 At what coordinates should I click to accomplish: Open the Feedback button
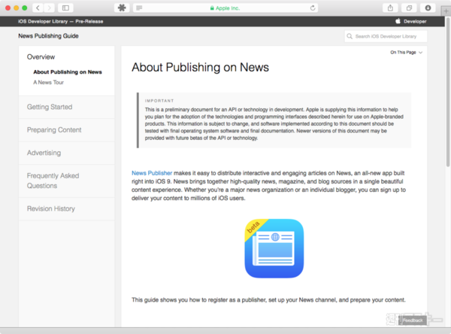pos(413,320)
